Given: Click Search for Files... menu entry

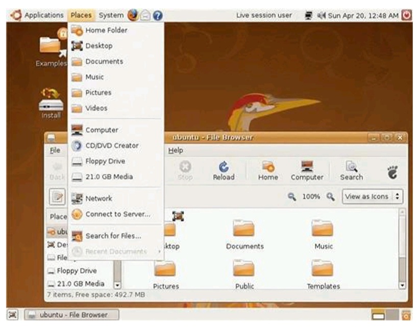Looking at the screenshot, I should click(x=116, y=236).
